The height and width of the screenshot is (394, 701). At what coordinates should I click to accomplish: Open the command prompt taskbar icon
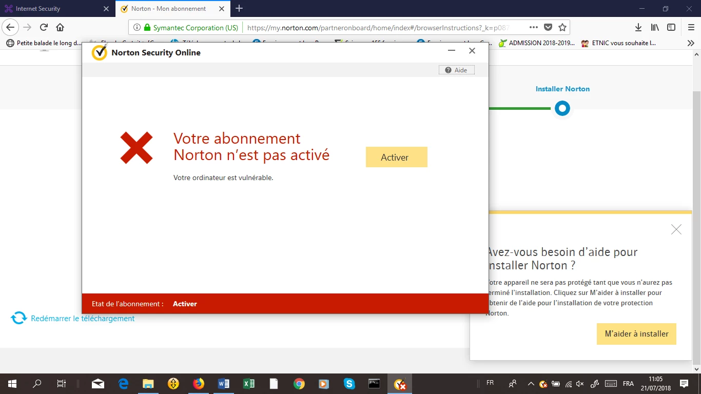(375, 384)
